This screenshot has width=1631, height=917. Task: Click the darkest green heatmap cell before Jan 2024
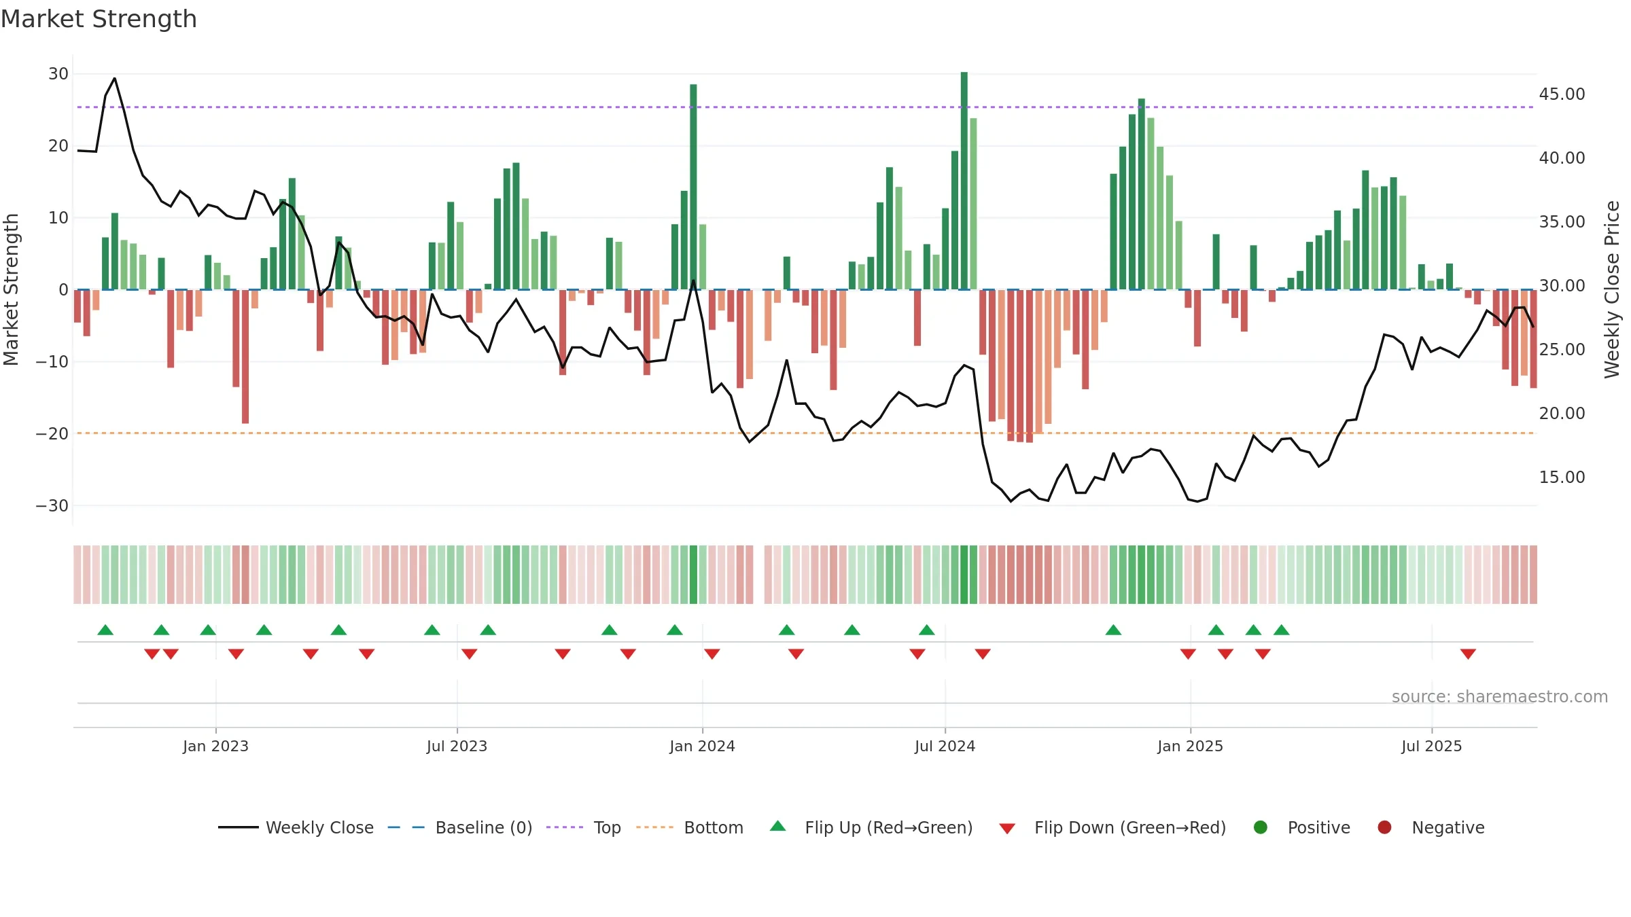[x=693, y=574]
